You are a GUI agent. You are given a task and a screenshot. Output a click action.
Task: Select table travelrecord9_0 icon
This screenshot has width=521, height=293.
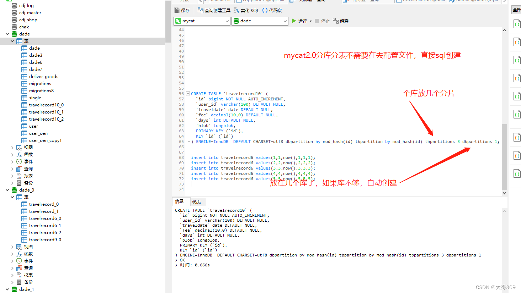(24, 240)
